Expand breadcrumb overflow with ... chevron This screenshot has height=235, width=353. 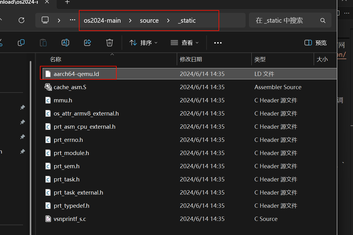(x=72, y=20)
